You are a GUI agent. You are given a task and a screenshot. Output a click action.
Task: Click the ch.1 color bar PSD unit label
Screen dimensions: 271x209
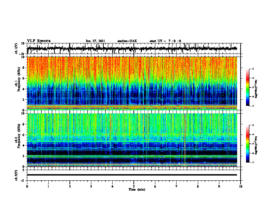[x=256, y=89]
